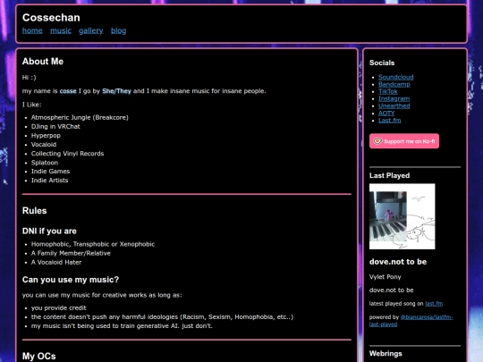Click the Vylet Pony artist name

(385, 277)
